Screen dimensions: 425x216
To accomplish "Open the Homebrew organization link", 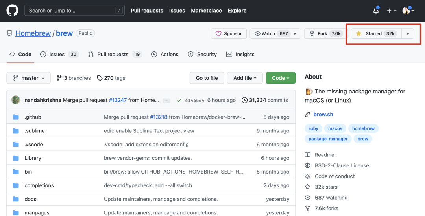I will [x=33, y=33].
